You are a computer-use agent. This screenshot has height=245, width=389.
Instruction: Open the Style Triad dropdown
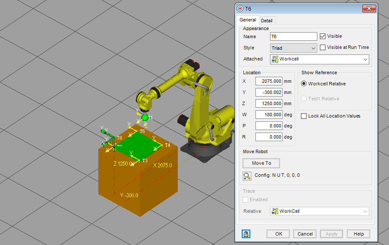click(294, 48)
